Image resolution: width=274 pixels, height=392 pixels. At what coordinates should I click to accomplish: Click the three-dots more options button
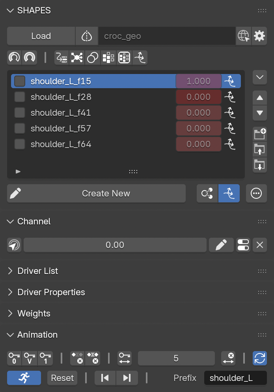tap(256, 193)
